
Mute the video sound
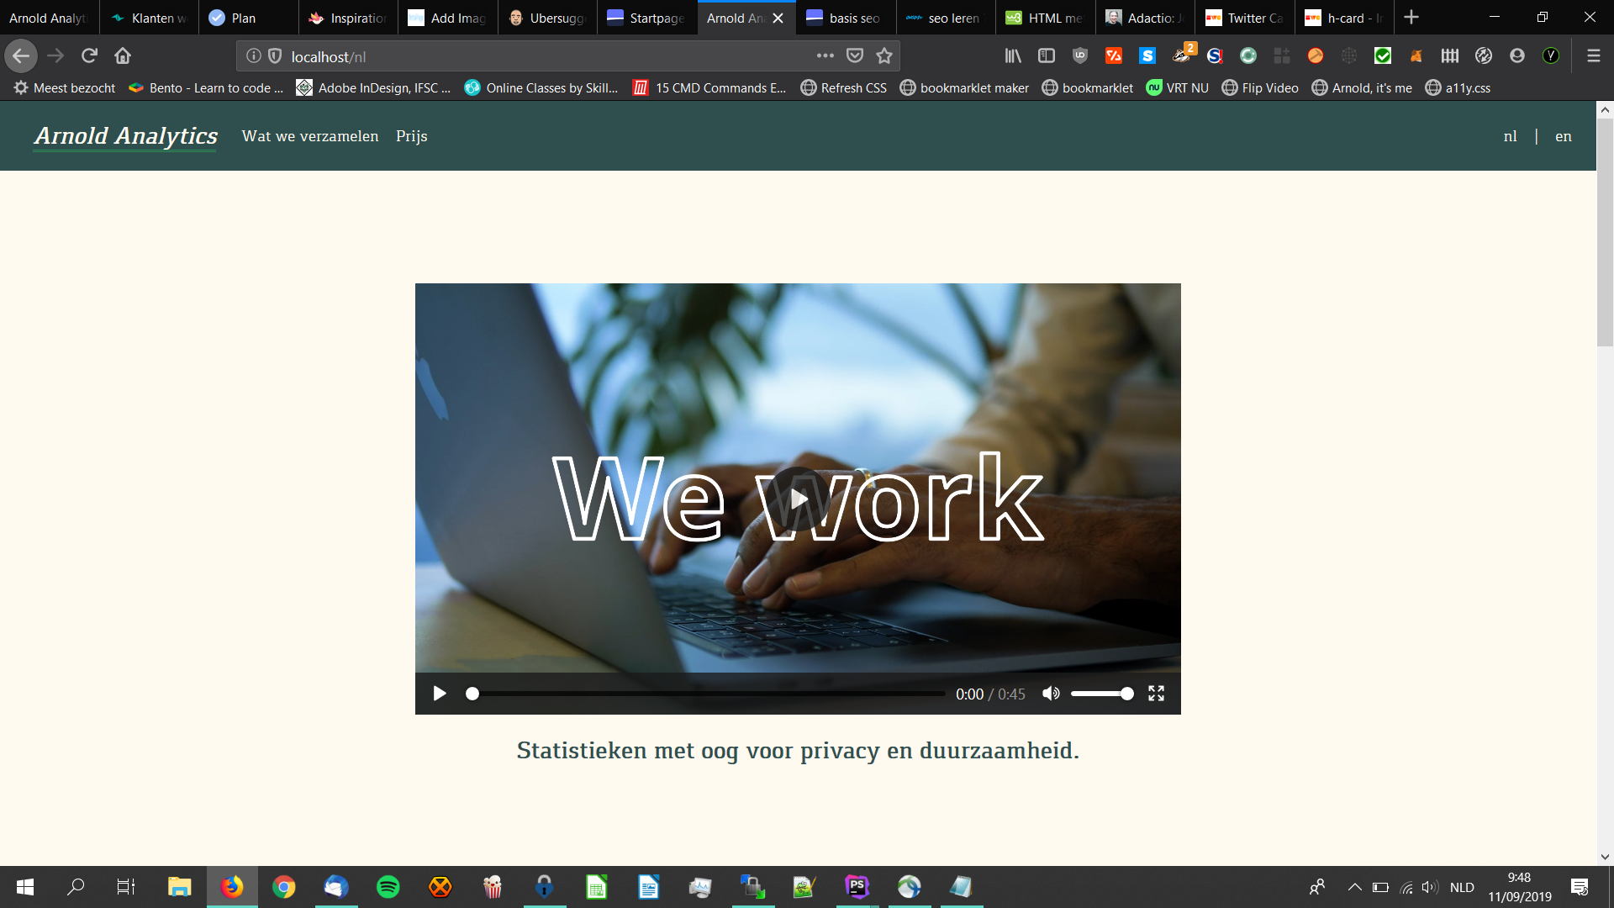point(1051,694)
